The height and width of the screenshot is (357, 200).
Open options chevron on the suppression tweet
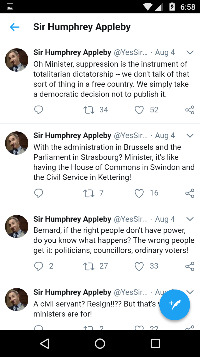tap(190, 52)
